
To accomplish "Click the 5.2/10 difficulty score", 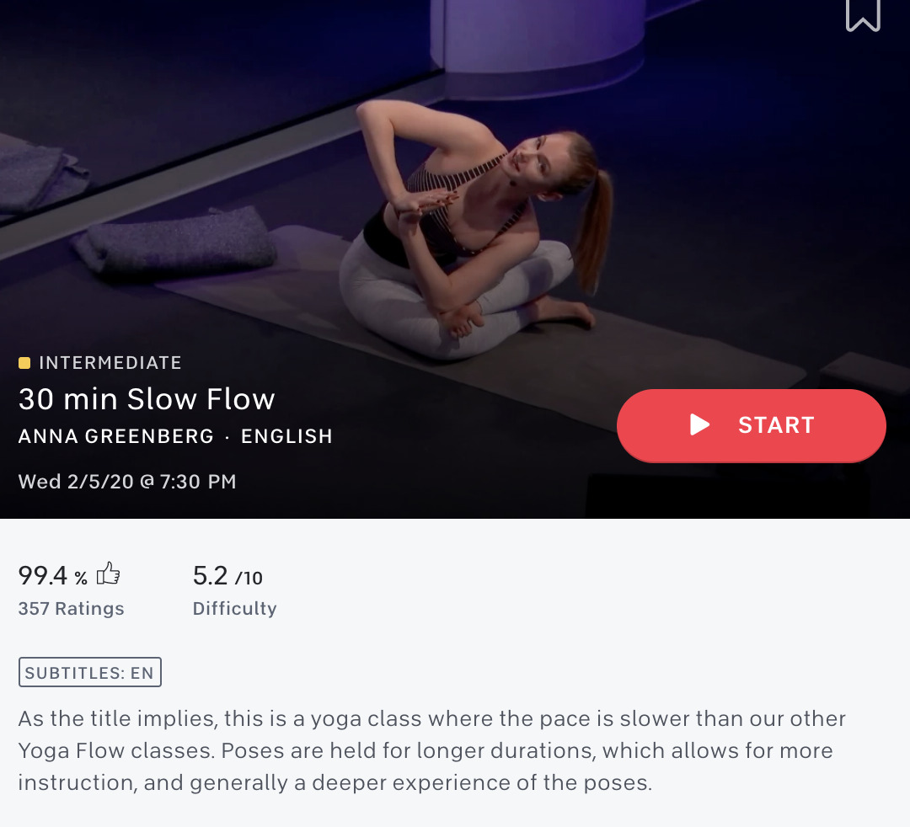I will pos(227,576).
